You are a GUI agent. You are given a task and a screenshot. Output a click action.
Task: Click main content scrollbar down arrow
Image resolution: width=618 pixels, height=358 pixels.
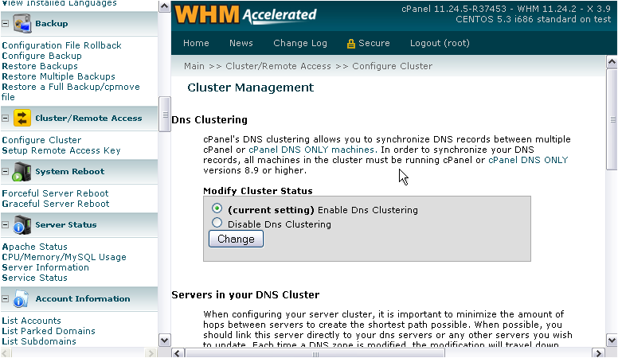pos(612,340)
